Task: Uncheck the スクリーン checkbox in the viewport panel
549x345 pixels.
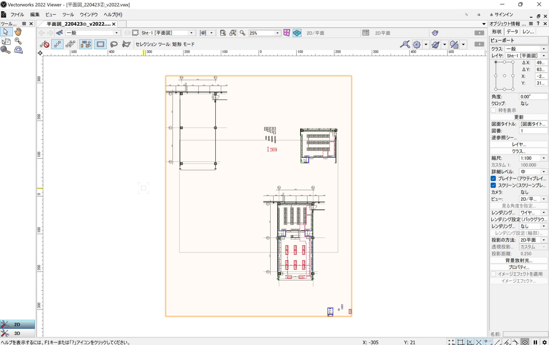Action: (493, 185)
